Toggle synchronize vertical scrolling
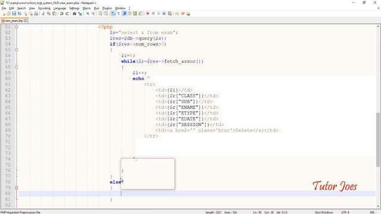This screenshot has width=381, height=214. [100, 14]
